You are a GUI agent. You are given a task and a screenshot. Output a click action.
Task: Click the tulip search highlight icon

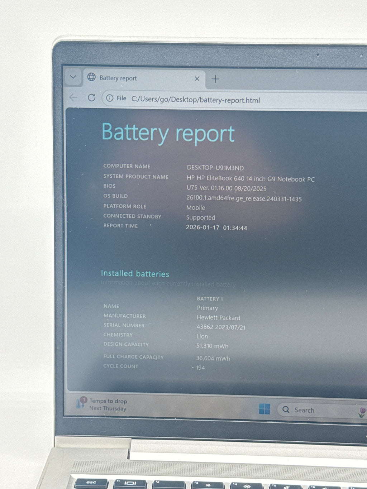click(362, 412)
